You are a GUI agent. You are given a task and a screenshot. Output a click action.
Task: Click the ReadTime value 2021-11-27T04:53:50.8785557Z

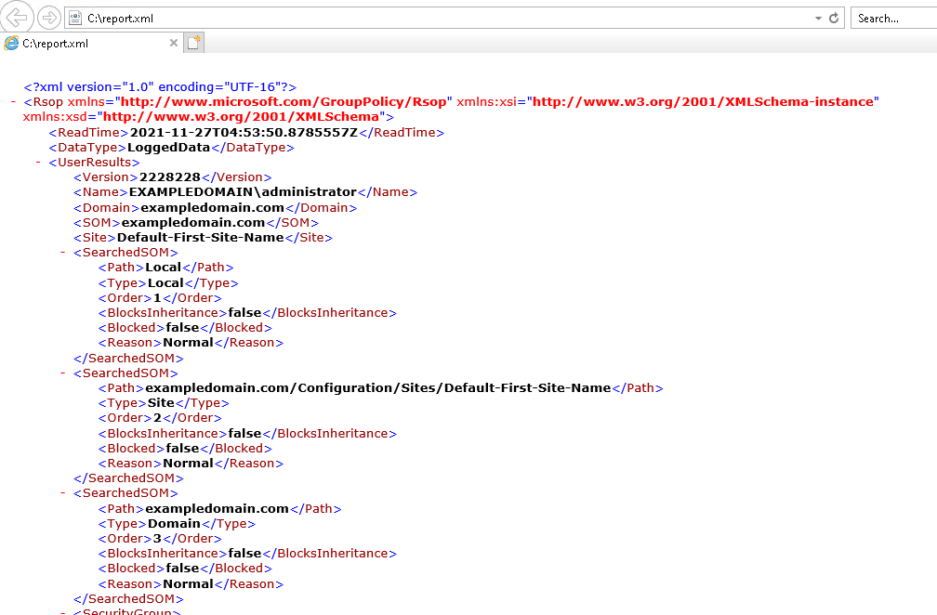coord(244,133)
